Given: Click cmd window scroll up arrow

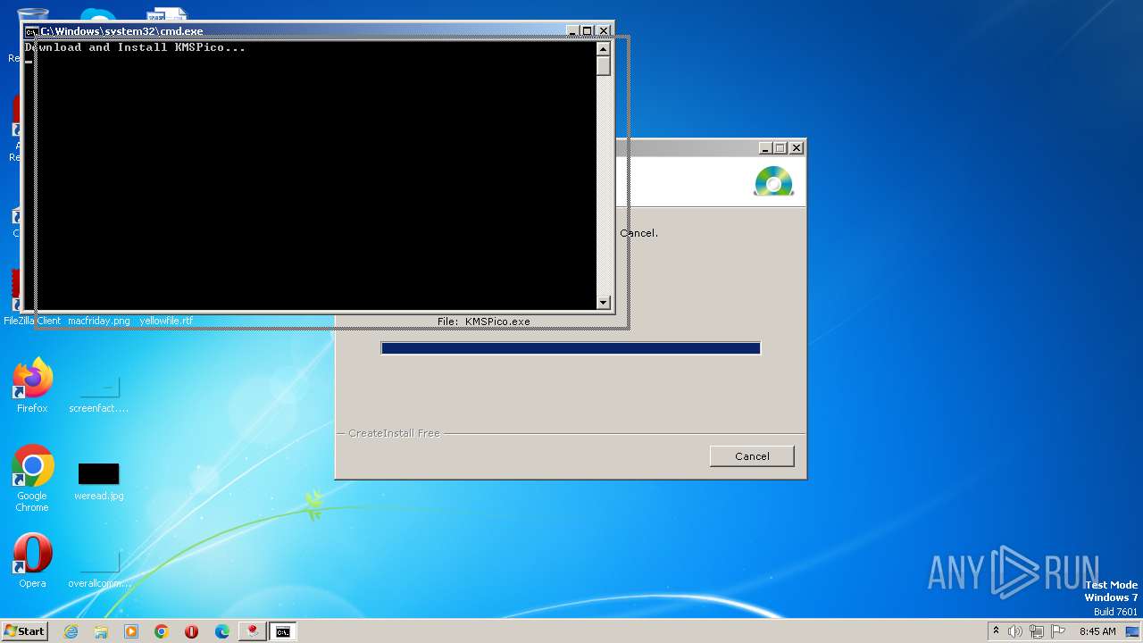Looking at the screenshot, I should (604, 49).
